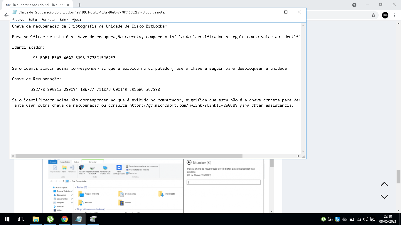Open the volume control in tray

click(x=366, y=219)
